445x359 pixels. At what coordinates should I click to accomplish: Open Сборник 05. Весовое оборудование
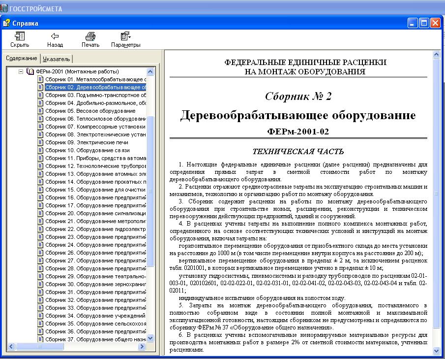tap(90, 111)
